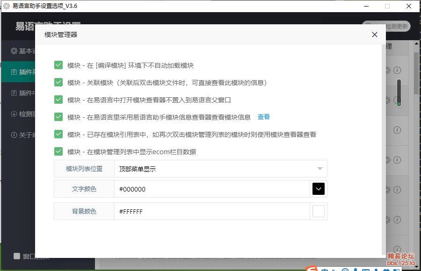Click the 模块管理器 dialog's vertical scrollbar
Image resolution: width=421 pixels, height=271 pixels.
383,150
